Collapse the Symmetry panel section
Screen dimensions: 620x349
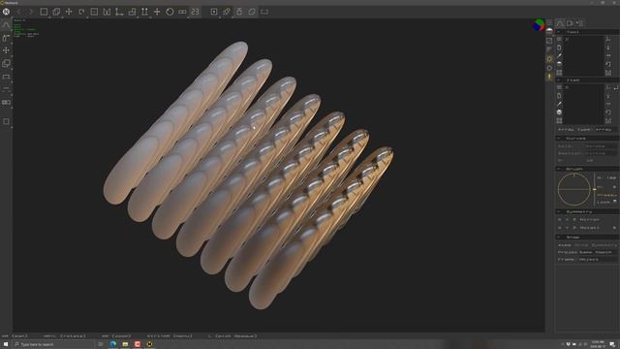tap(559, 211)
